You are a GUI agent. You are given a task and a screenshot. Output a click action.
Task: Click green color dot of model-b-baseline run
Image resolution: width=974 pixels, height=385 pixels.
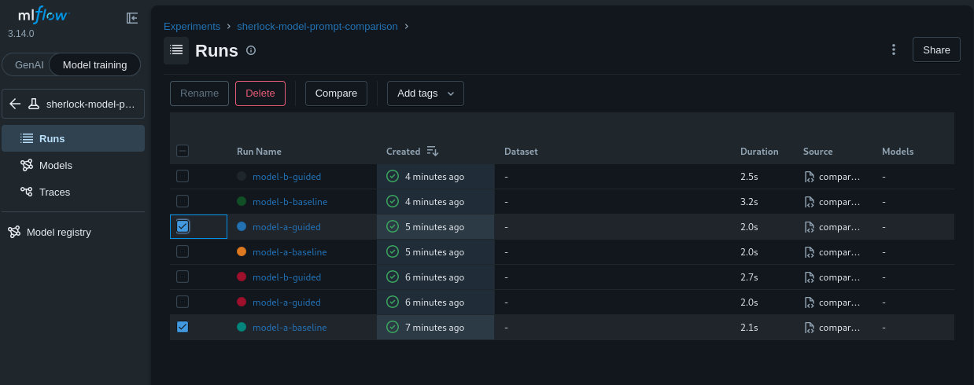click(242, 201)
